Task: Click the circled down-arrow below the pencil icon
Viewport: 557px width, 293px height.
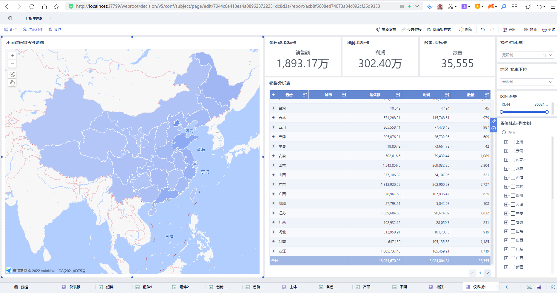Action: pyautogui.click(x=493, y=128)
